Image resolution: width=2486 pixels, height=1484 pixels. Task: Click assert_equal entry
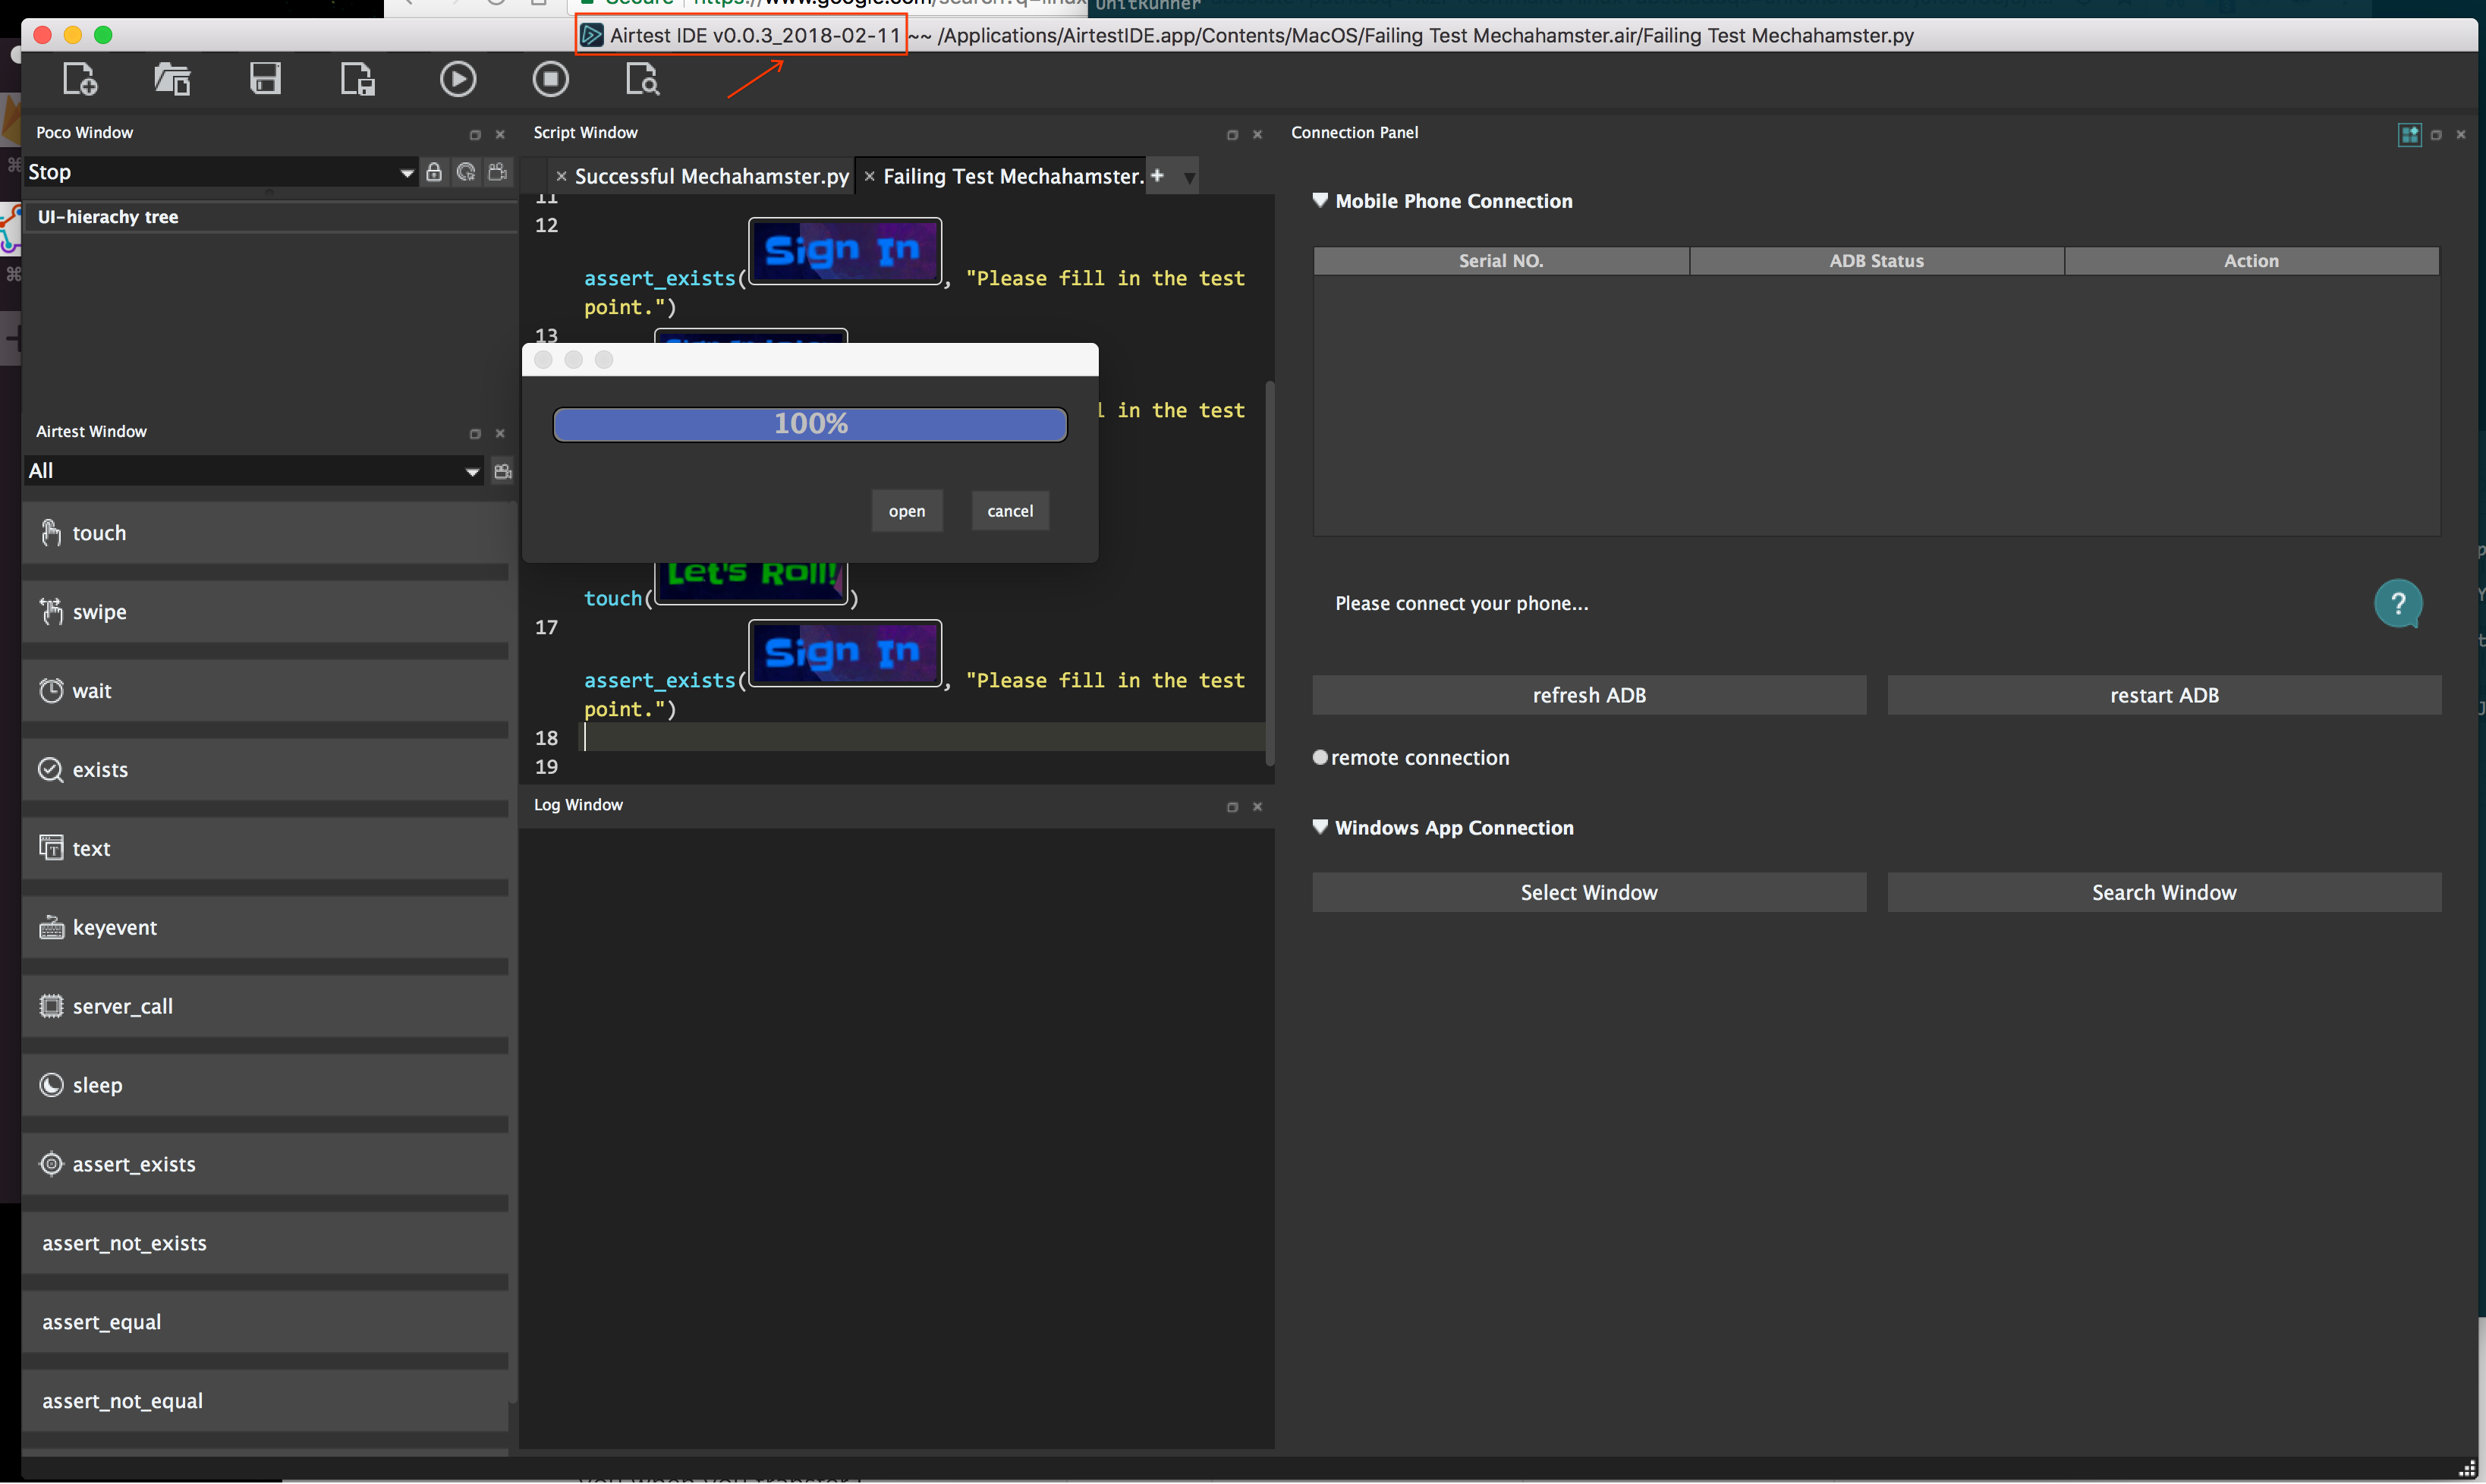[265, 1323]
